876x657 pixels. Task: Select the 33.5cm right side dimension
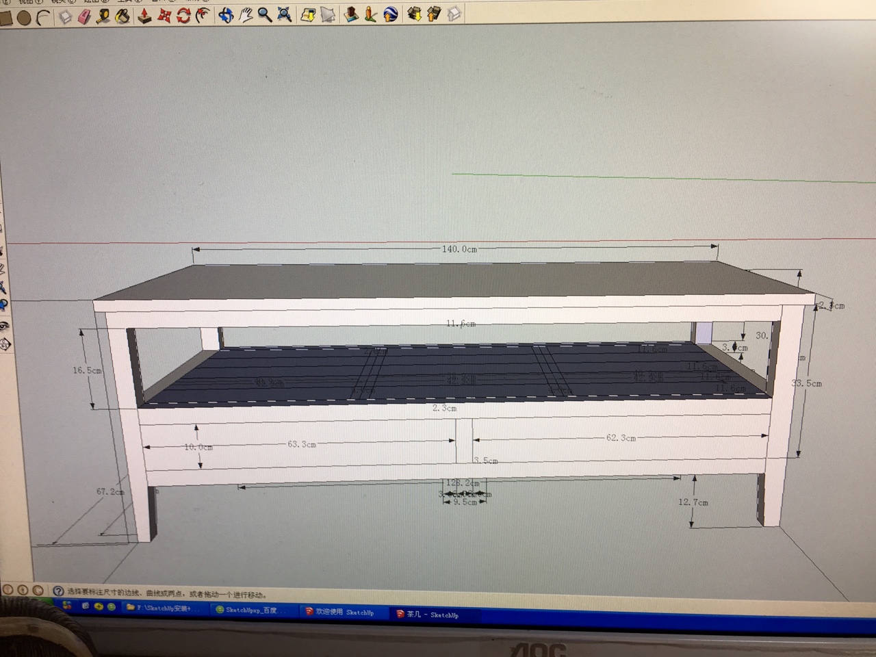click(x=808, y=383)
